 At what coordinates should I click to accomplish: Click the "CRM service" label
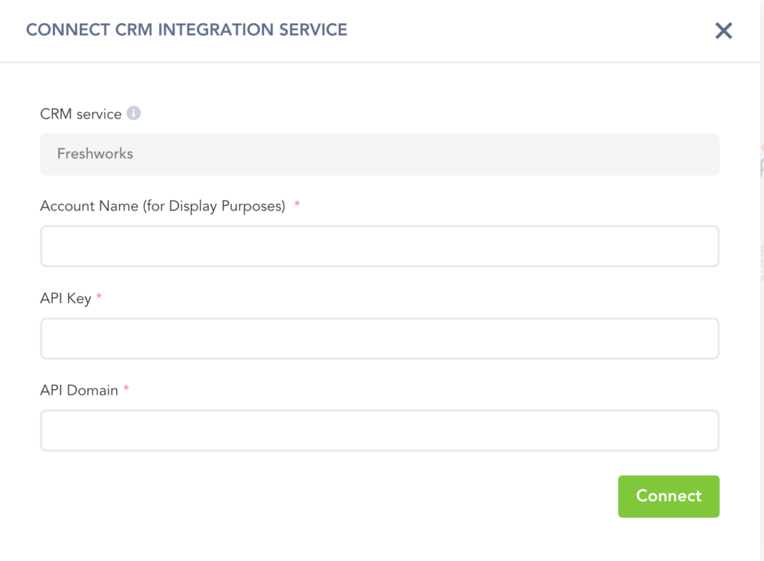tap(81, 114)
